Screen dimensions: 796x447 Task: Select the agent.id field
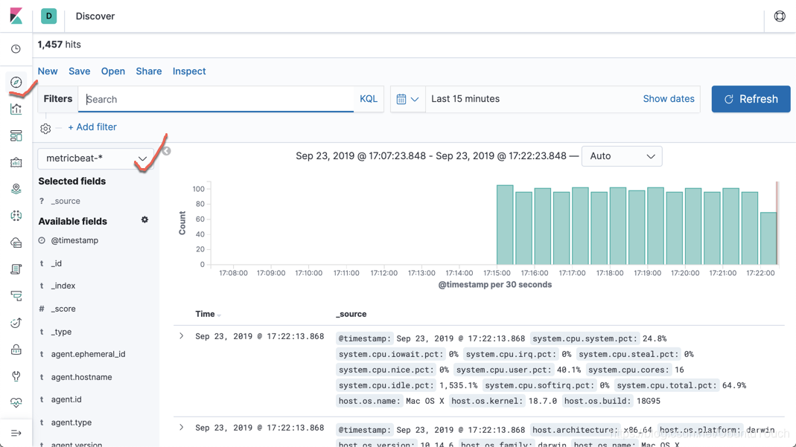click(x=66, y=399)
